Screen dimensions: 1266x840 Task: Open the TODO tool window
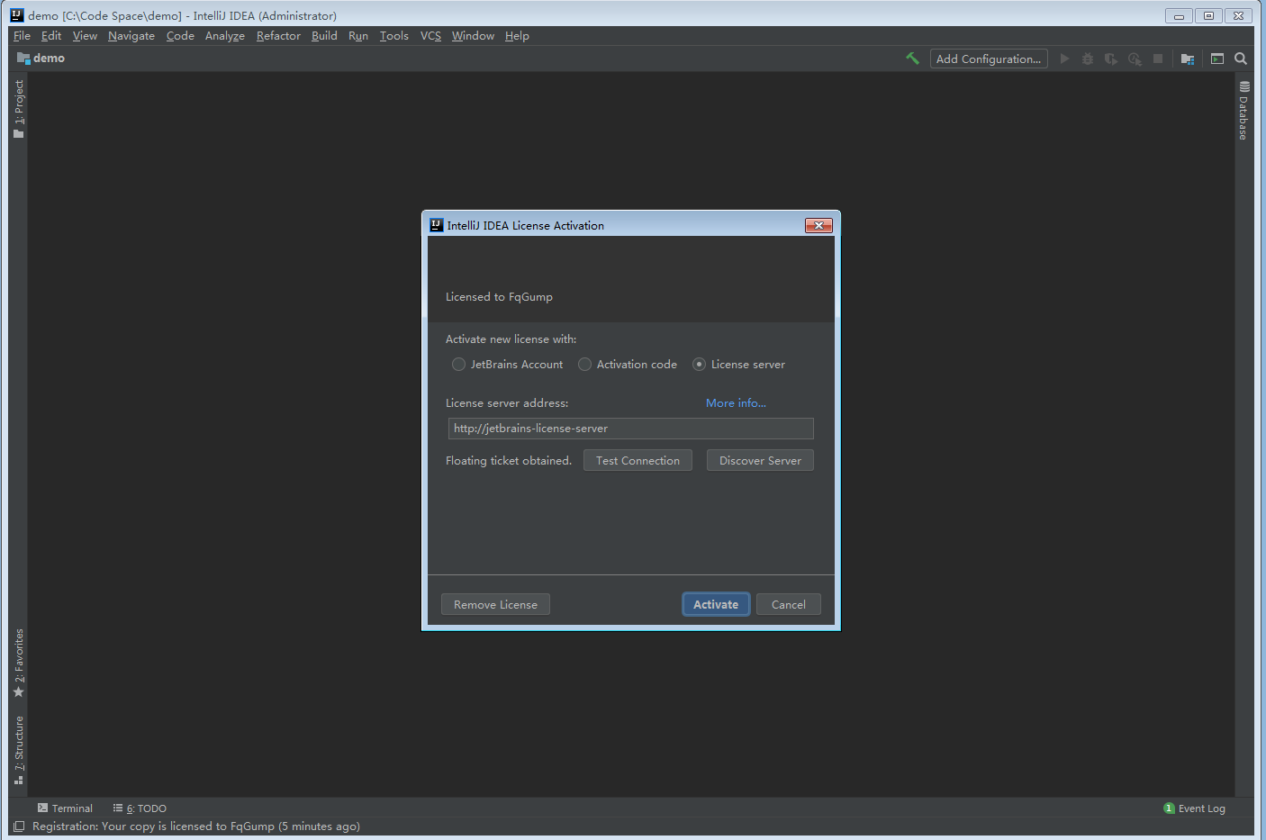pos(140,808)
